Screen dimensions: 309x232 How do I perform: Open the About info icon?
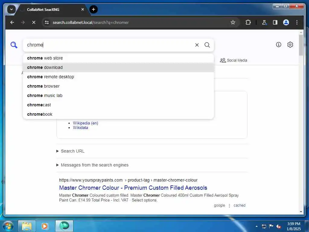[279, 45]
